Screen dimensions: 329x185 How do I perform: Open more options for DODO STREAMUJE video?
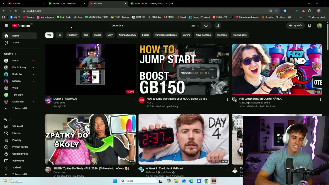pyautogui.click(x=134, y=99)
